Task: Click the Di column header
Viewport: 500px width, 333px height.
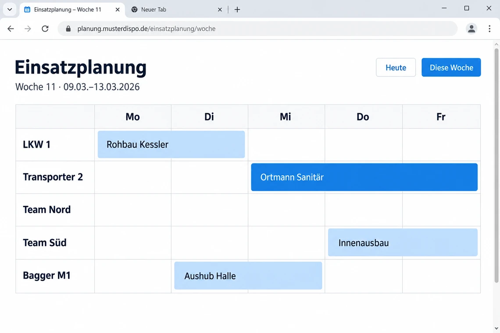Action: click(209, 117)
